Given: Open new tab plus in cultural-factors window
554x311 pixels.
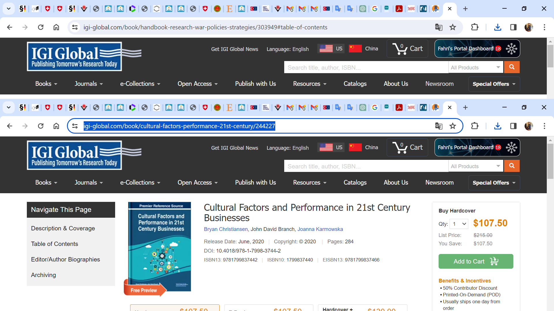Looking at the screenshot, I should point(465,107).
